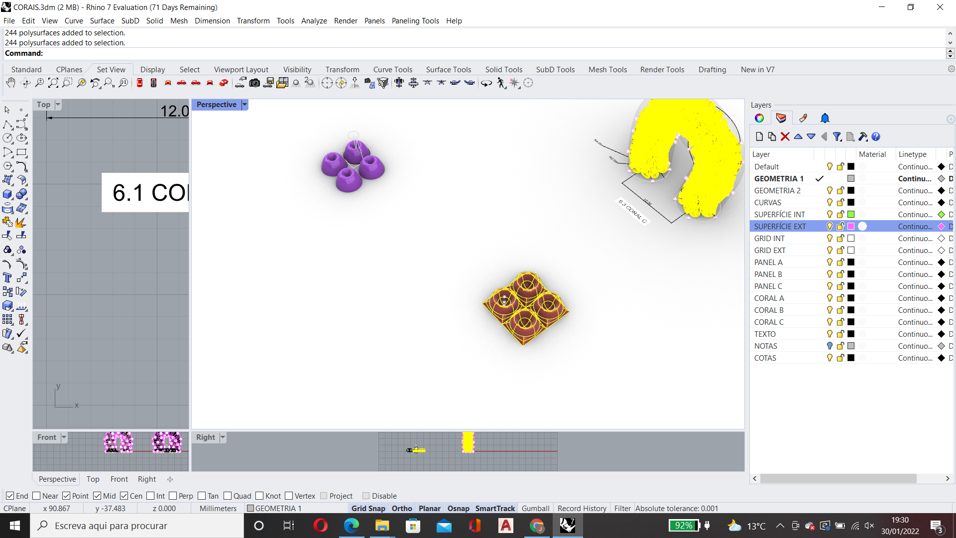956x538 pixels.
Task: Uncheck the Mid object snap
Action: pos(98,496)
